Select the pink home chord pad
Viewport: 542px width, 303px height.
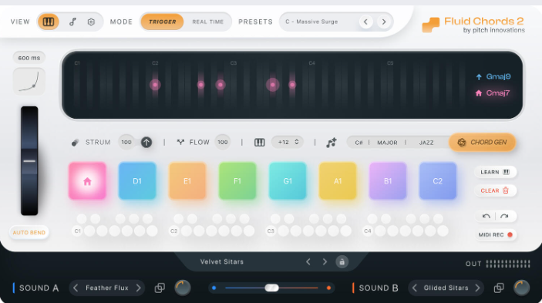tap(87, 180)
